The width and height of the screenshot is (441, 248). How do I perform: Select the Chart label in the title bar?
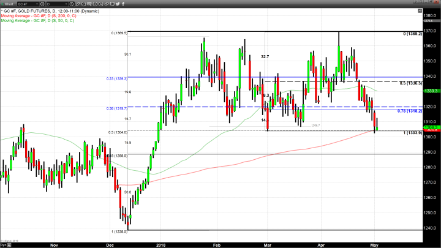[x=8, y=4]
